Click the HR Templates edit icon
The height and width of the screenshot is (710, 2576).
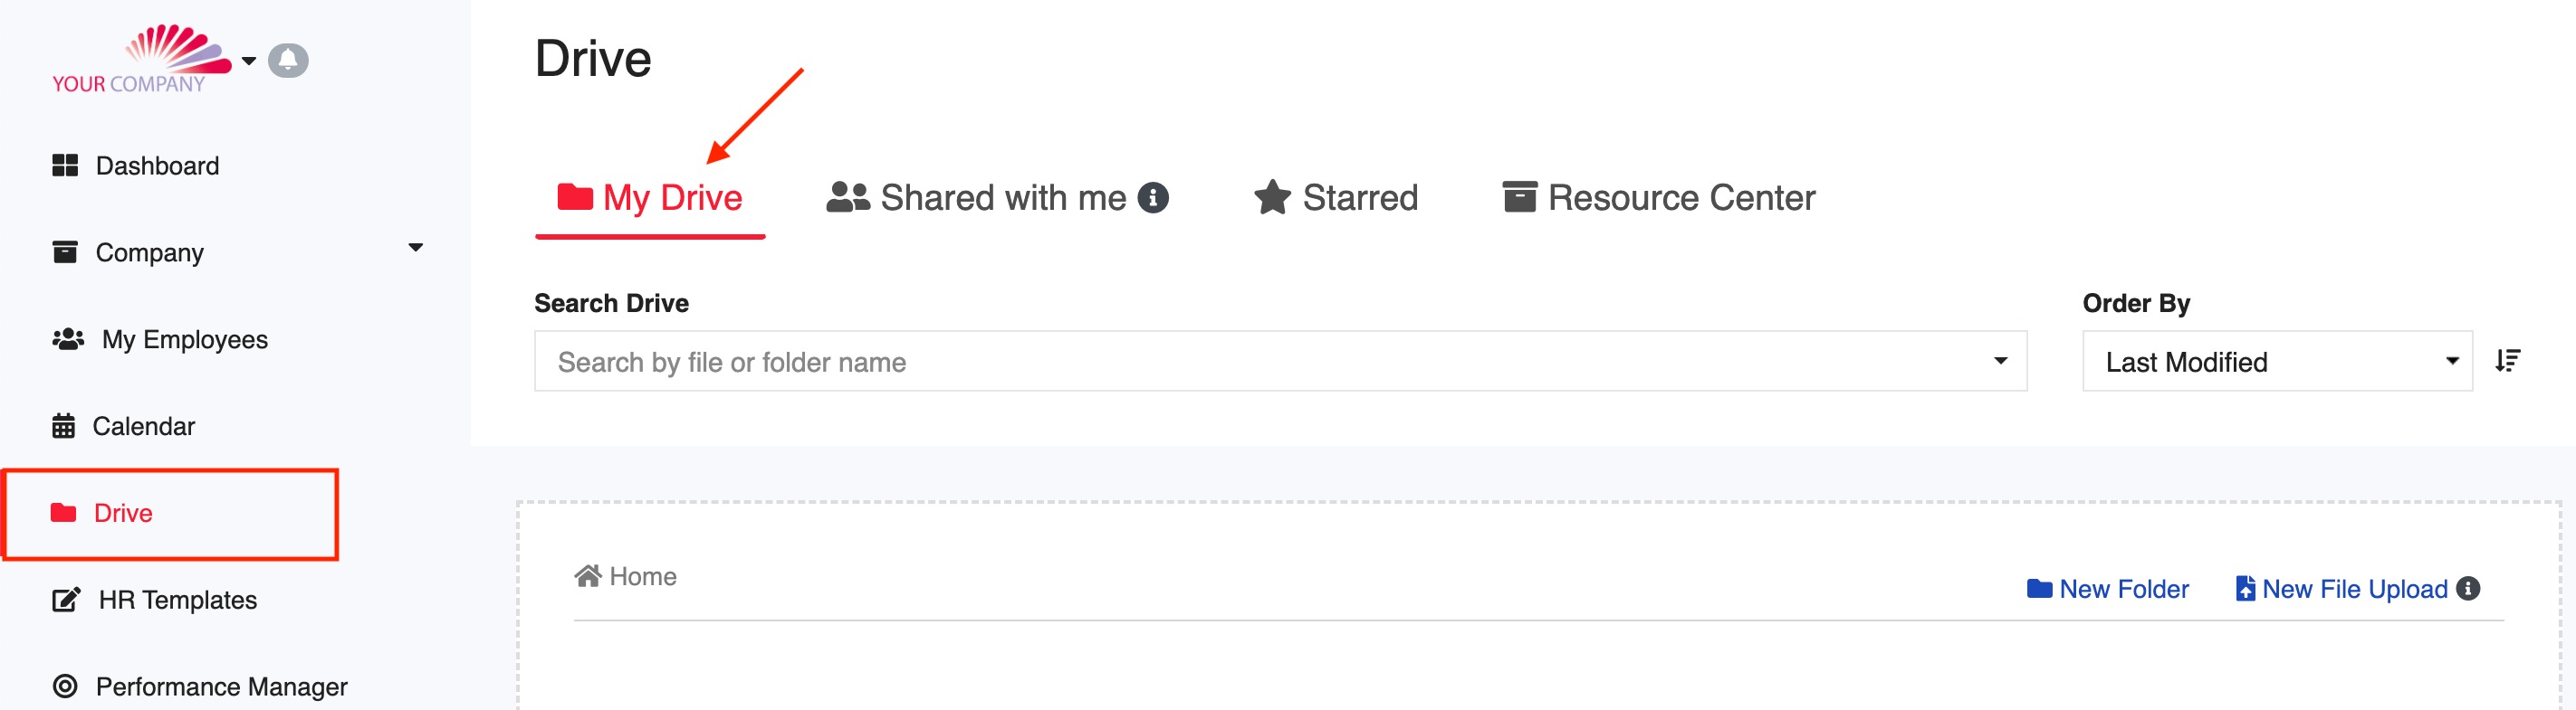click(x=66, y=601)
